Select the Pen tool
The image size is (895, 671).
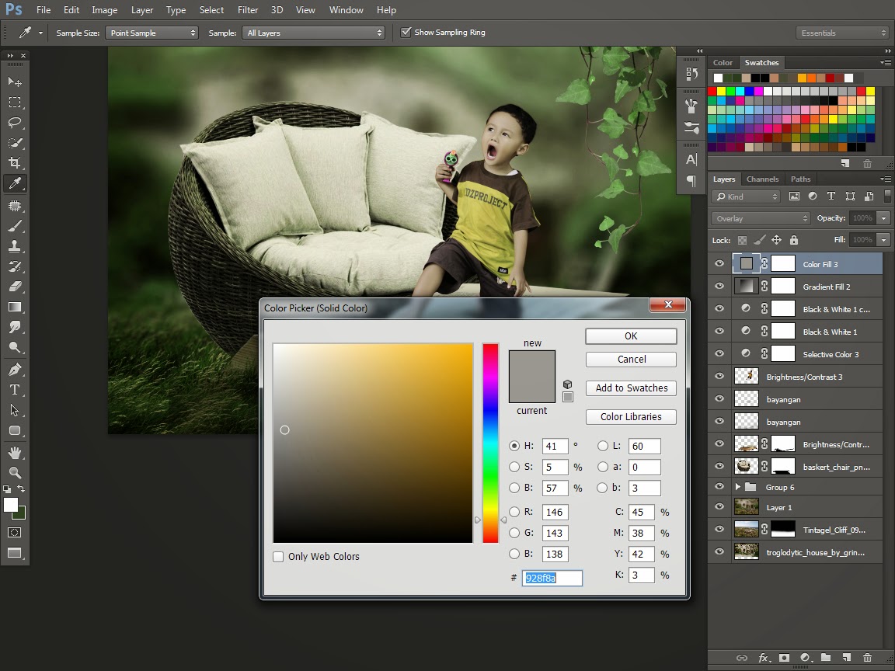(x=15, y=370)
